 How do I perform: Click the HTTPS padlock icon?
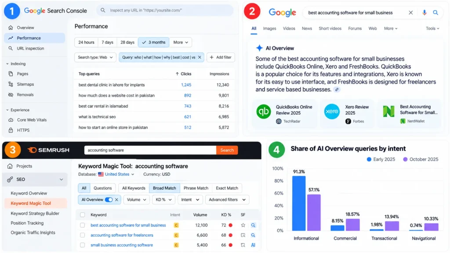11,130
